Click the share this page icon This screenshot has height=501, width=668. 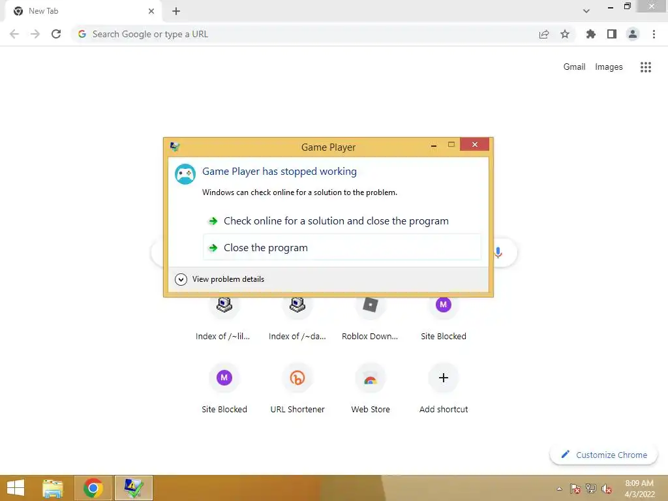click(544, 34)
